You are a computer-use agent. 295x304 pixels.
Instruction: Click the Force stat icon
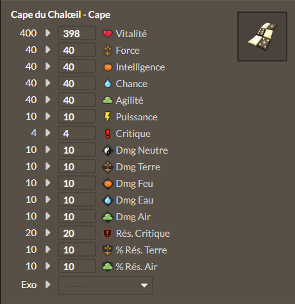coord(108,51)
